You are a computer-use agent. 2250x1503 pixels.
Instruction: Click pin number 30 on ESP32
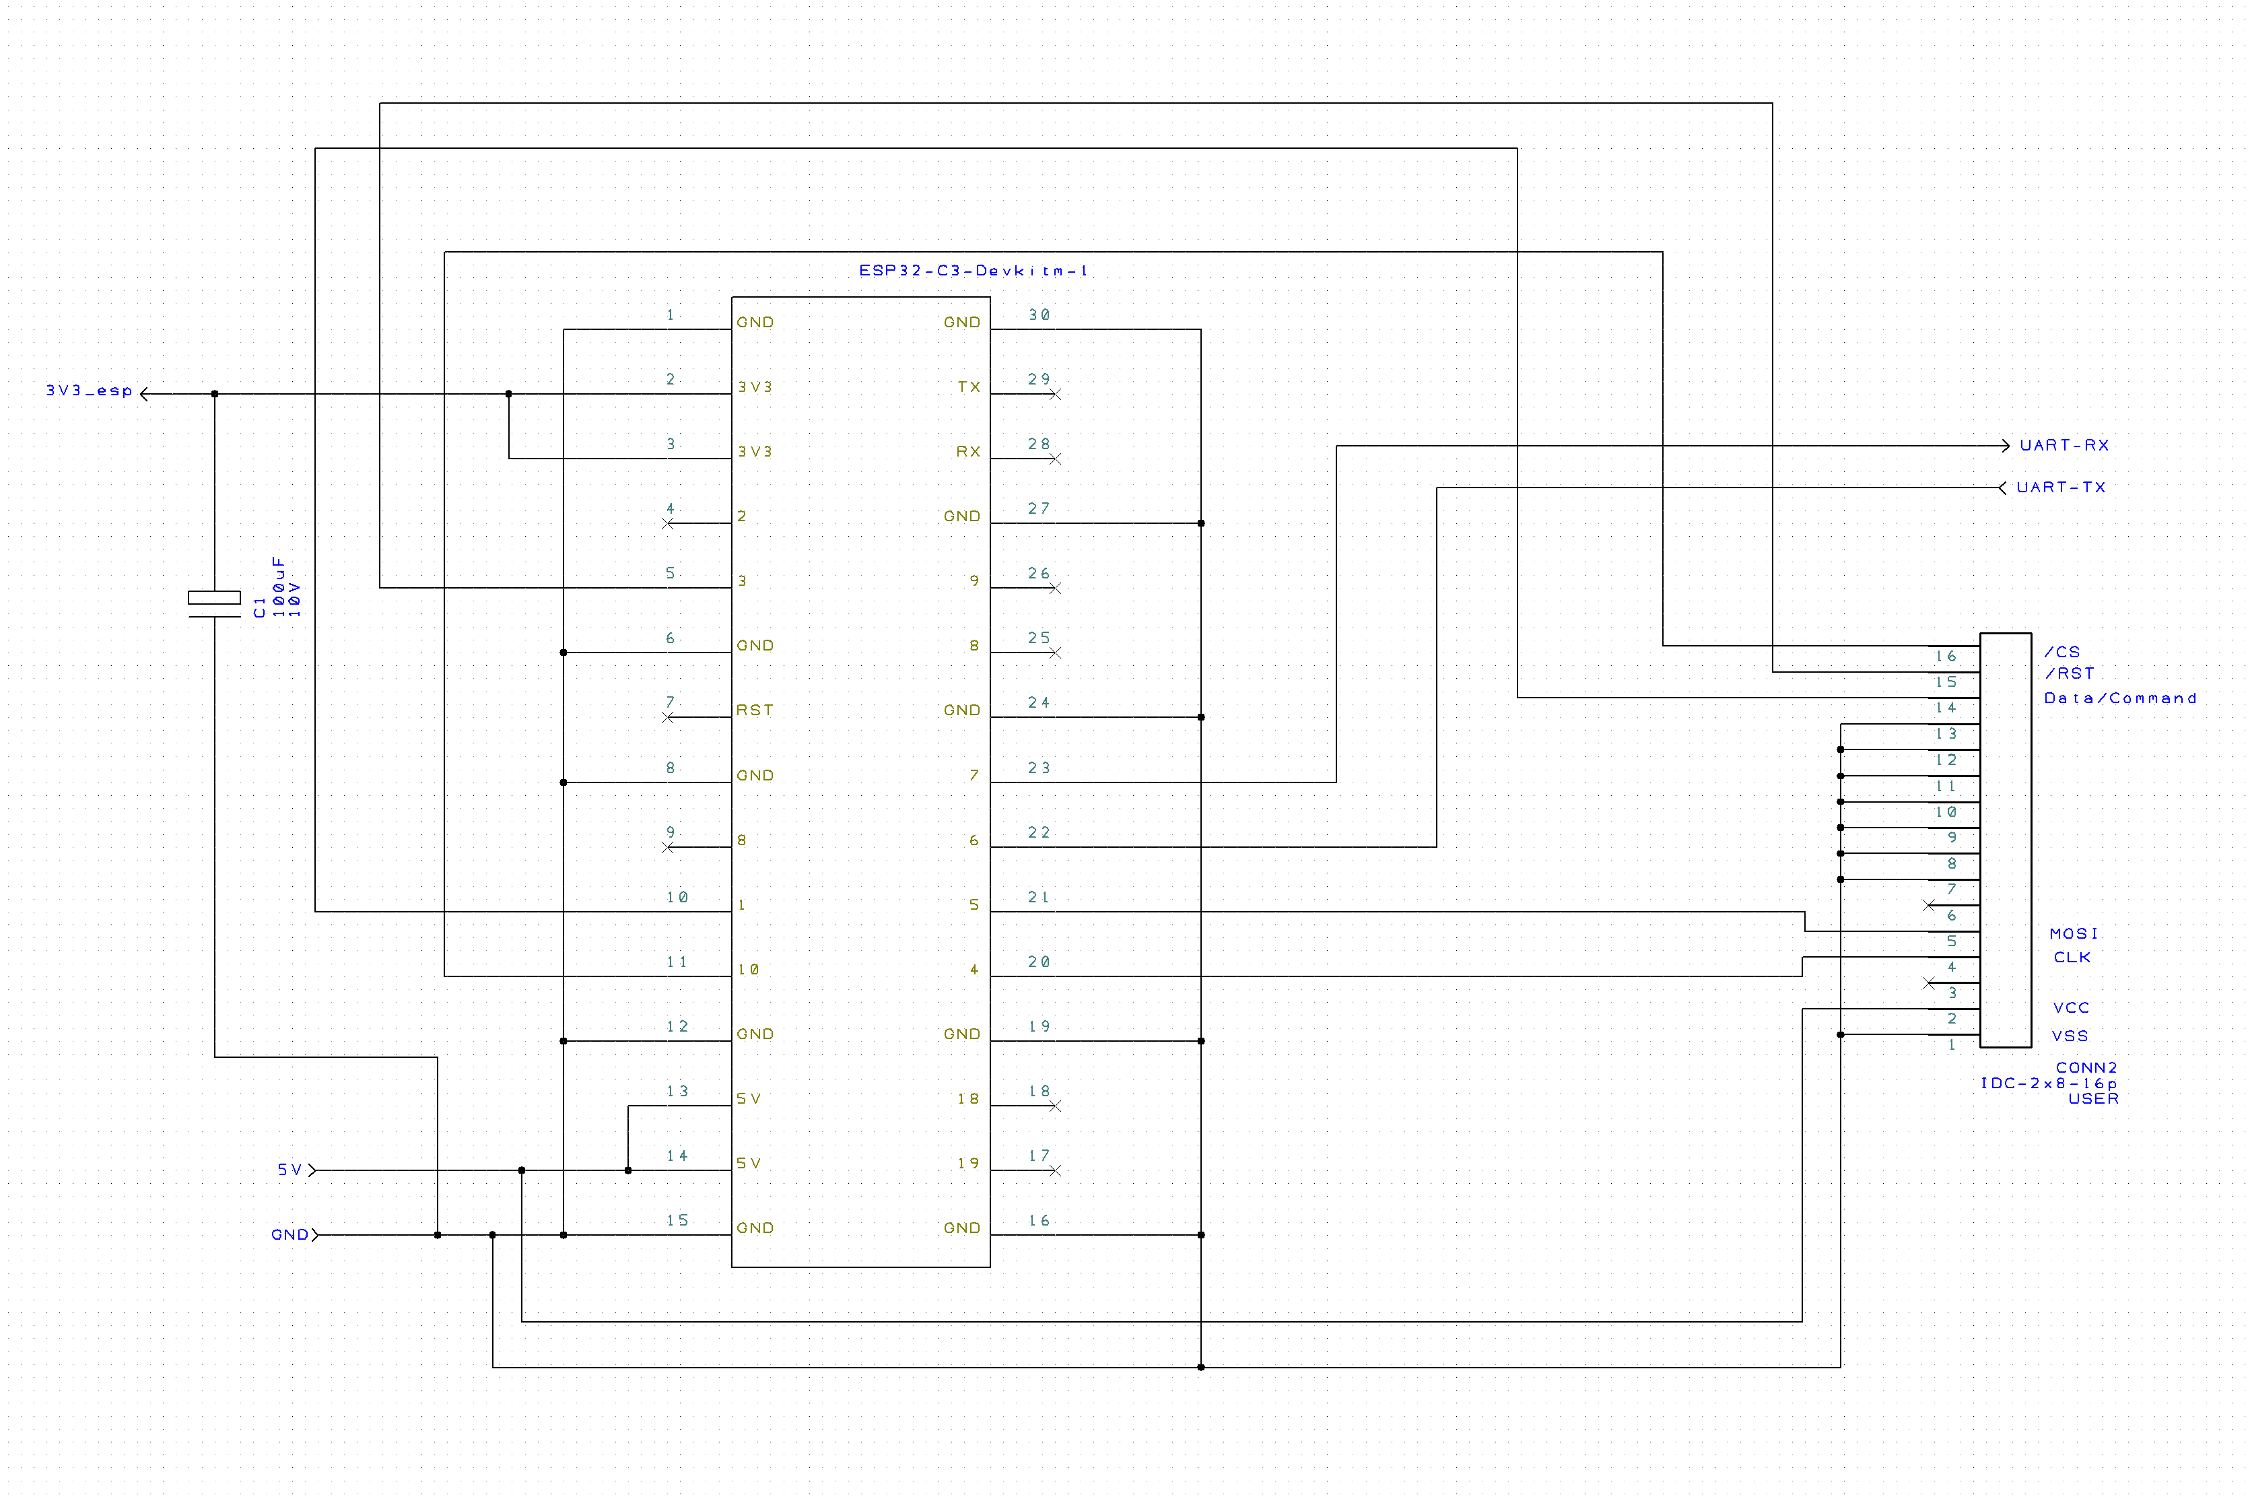pyautogui.click(x=1039, y=315)
